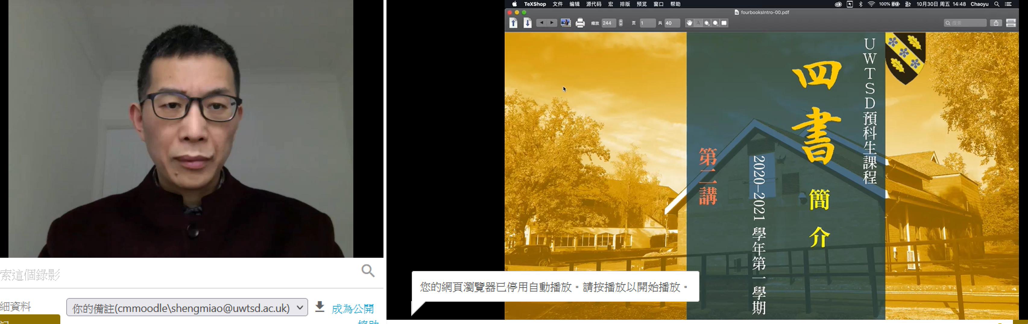Viewport: 1028px width, 324px height.
Task: Click the zoom level stepper arrows
Action: pos(620,23)
